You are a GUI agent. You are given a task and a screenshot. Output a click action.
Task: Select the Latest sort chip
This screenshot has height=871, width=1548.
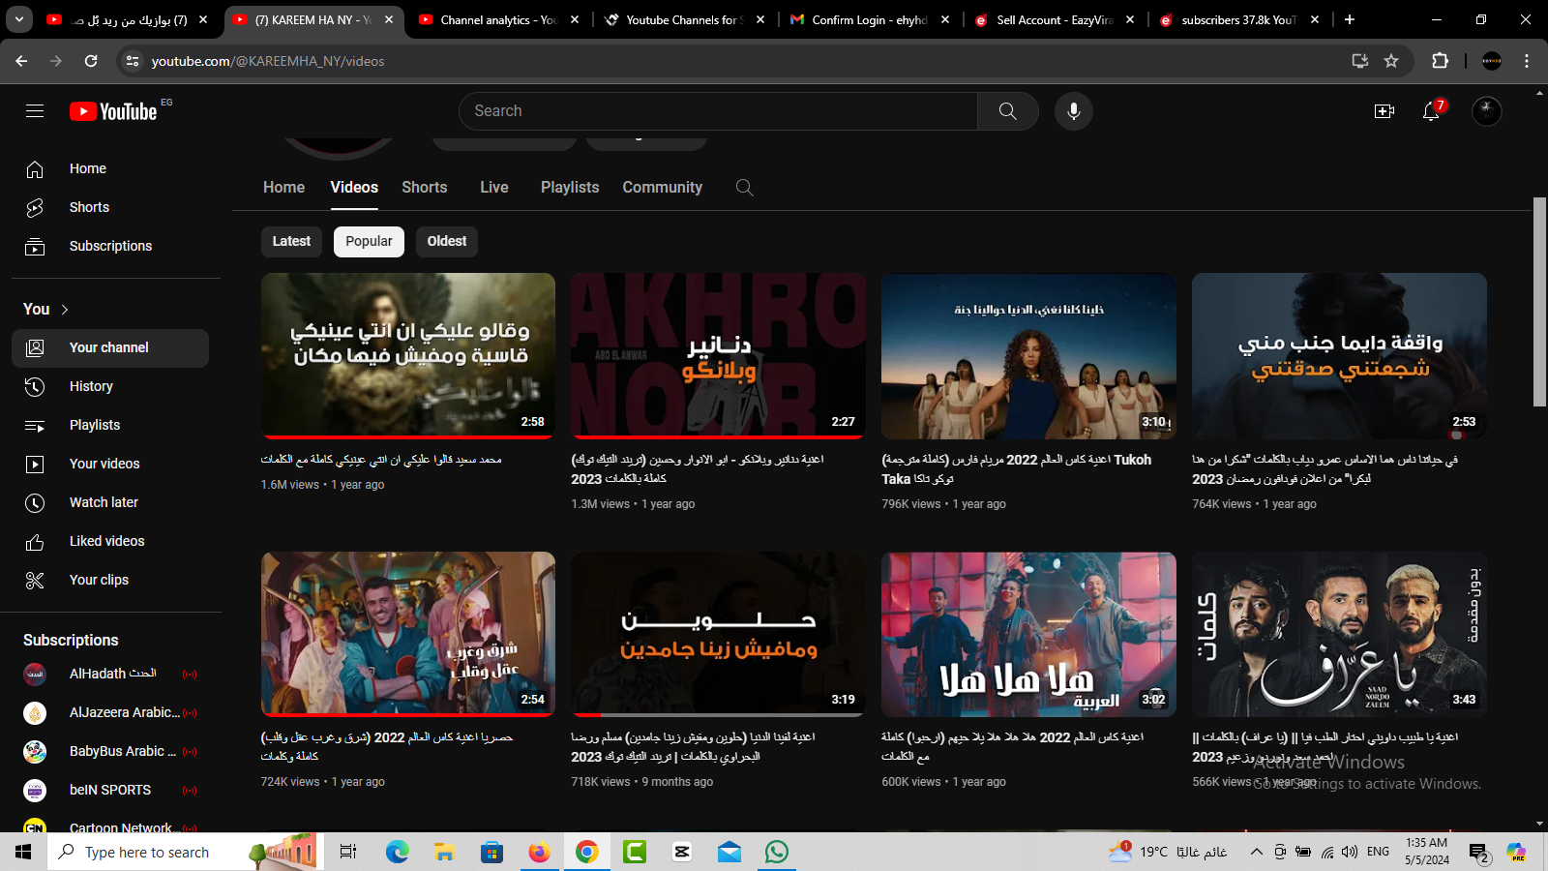[291, 241]
